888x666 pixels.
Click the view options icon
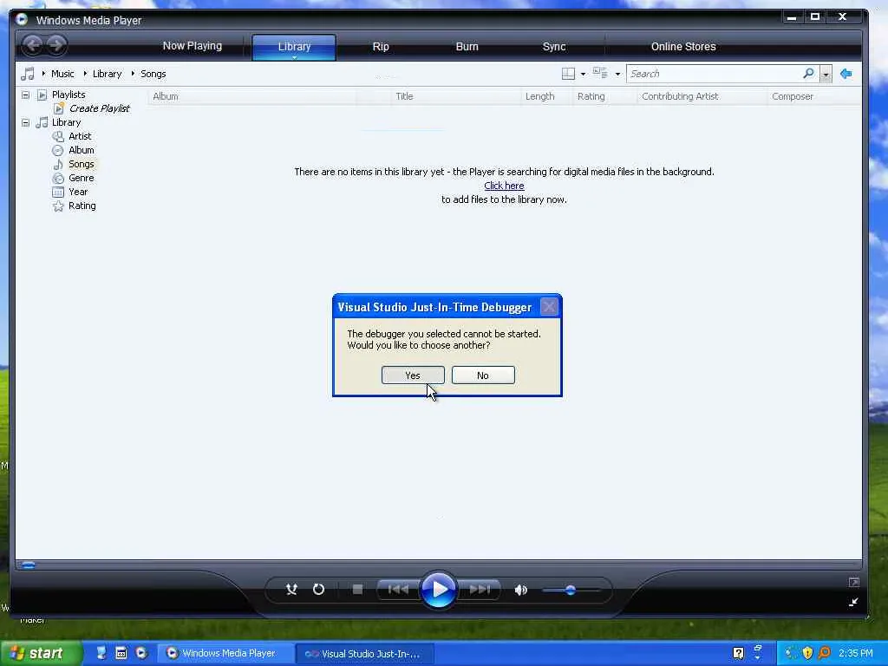click(600, 73)
